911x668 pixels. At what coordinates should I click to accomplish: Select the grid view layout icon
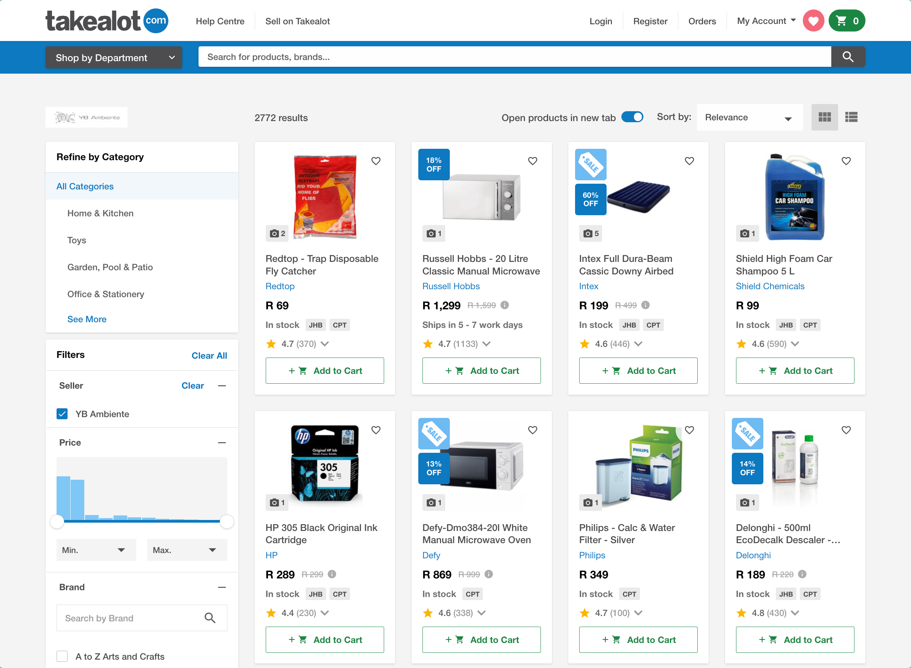coord(824,117)
